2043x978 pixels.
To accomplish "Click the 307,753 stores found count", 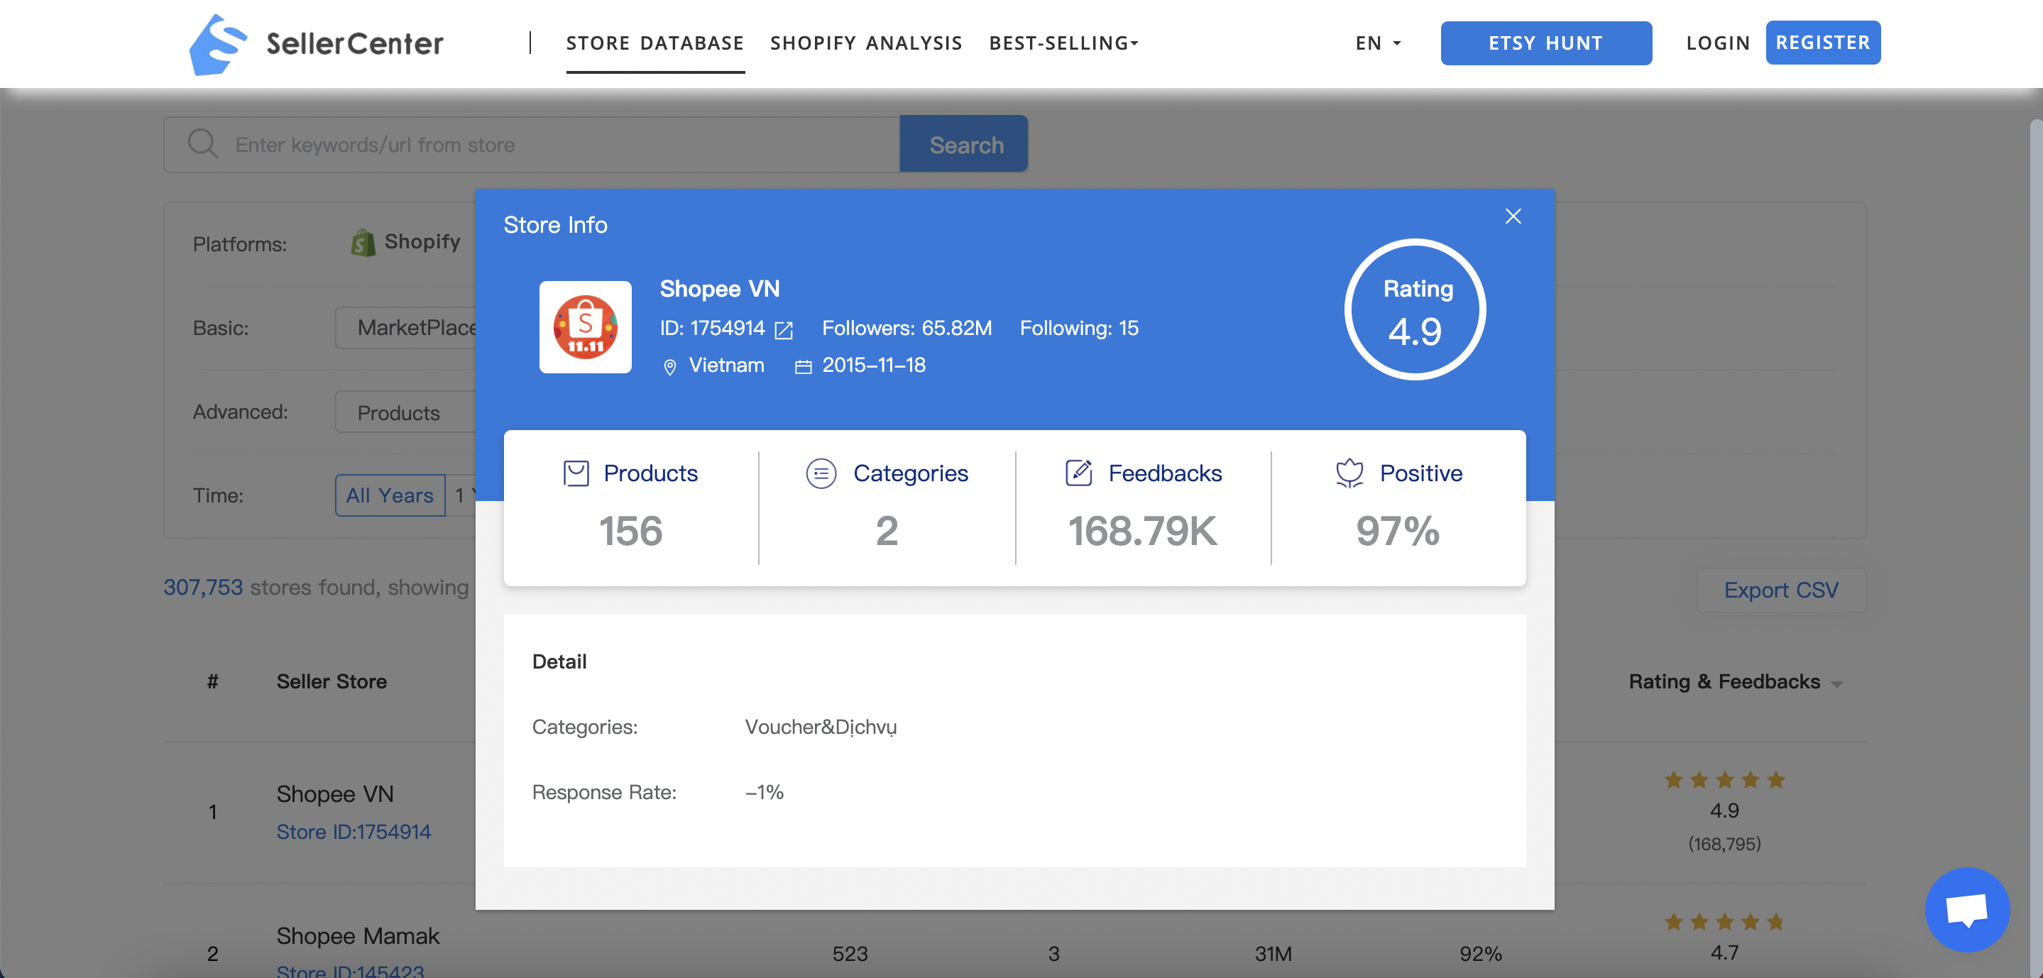I will 203,588.
